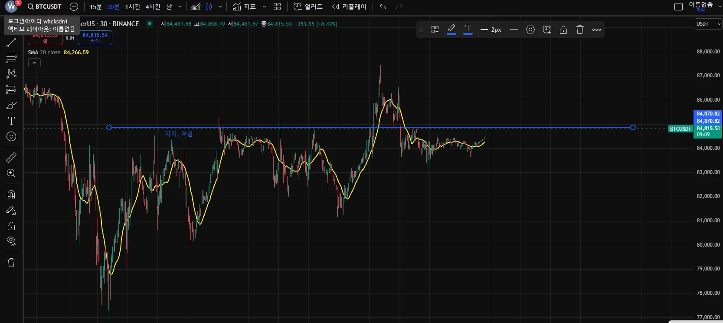723x323 pixels.
Task: Click the BTCUSDT price label on scale
Action: pos(680,129)
